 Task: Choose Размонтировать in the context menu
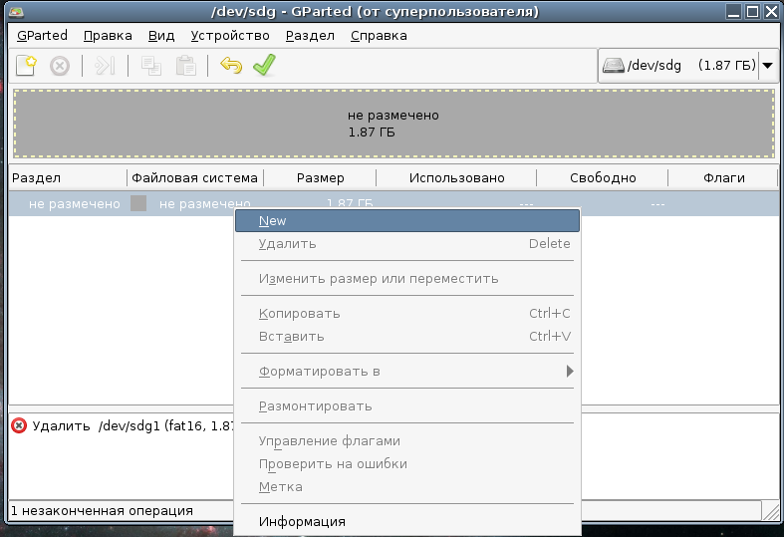coord(407,406)
